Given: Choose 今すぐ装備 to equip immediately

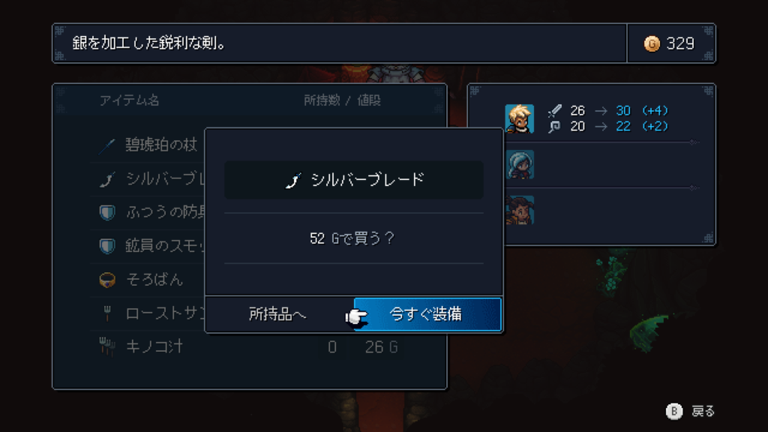Looking at the screenshot, I should coord(427,314).
